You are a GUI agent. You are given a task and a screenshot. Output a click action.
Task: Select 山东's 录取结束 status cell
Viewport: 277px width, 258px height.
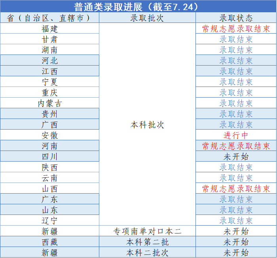pyautogui.click(x=236, y=210)
